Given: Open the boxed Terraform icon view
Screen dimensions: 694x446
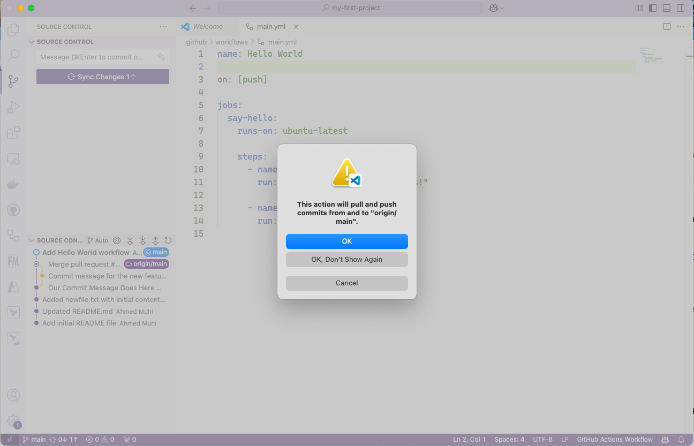Looking at the screenshot, I should (x=13, y=313).
